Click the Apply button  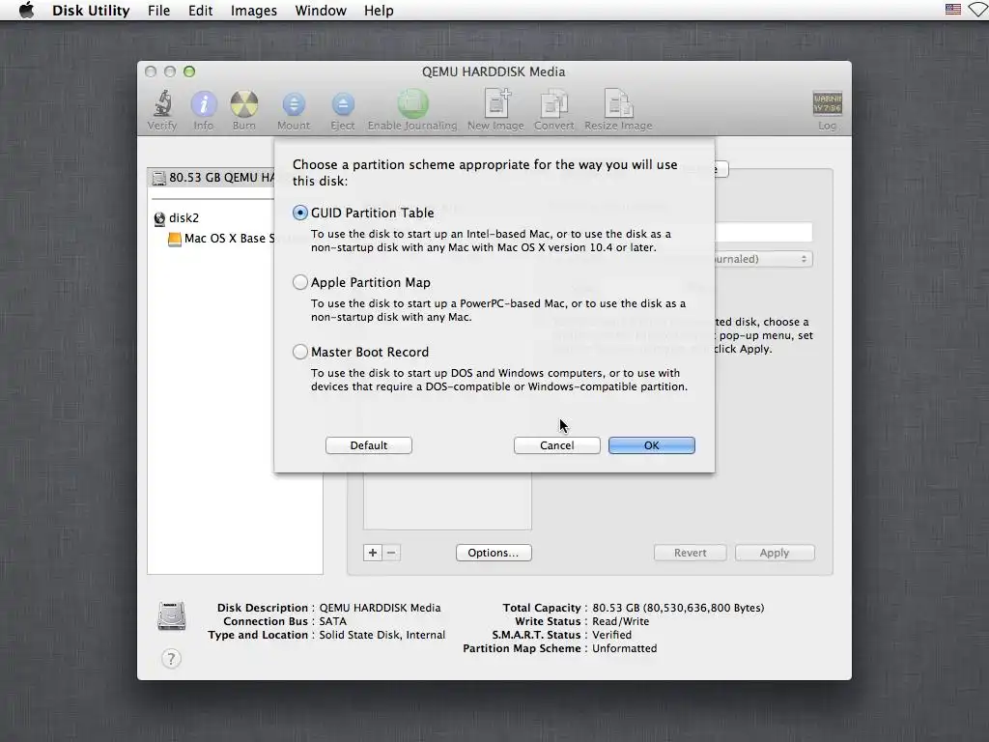[775, 553]
